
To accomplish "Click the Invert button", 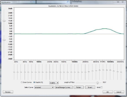I will point(90,87).
